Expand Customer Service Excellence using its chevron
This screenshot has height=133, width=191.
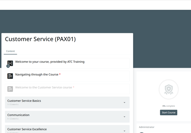[124, 131]
